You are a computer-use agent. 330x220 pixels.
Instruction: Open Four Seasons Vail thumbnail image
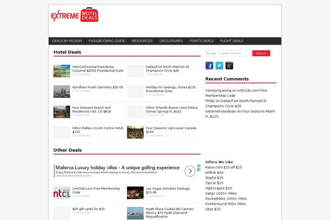[x=62, y=112]
